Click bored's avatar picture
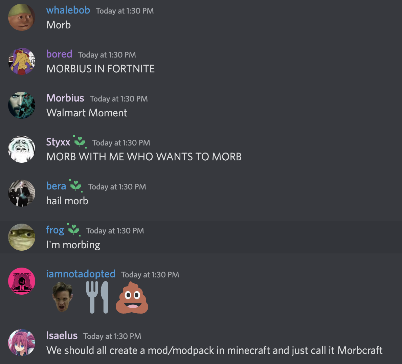 click(22, 61)
